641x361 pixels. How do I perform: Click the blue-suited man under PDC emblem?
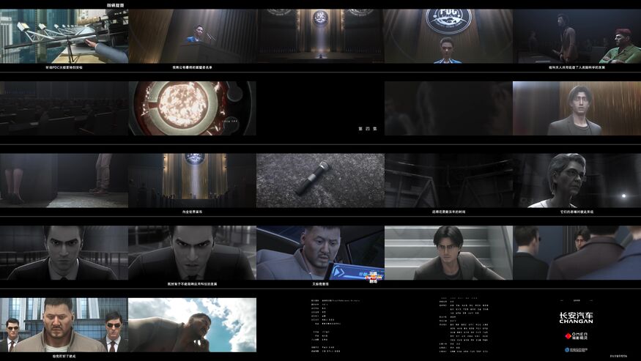pos(448,36)
